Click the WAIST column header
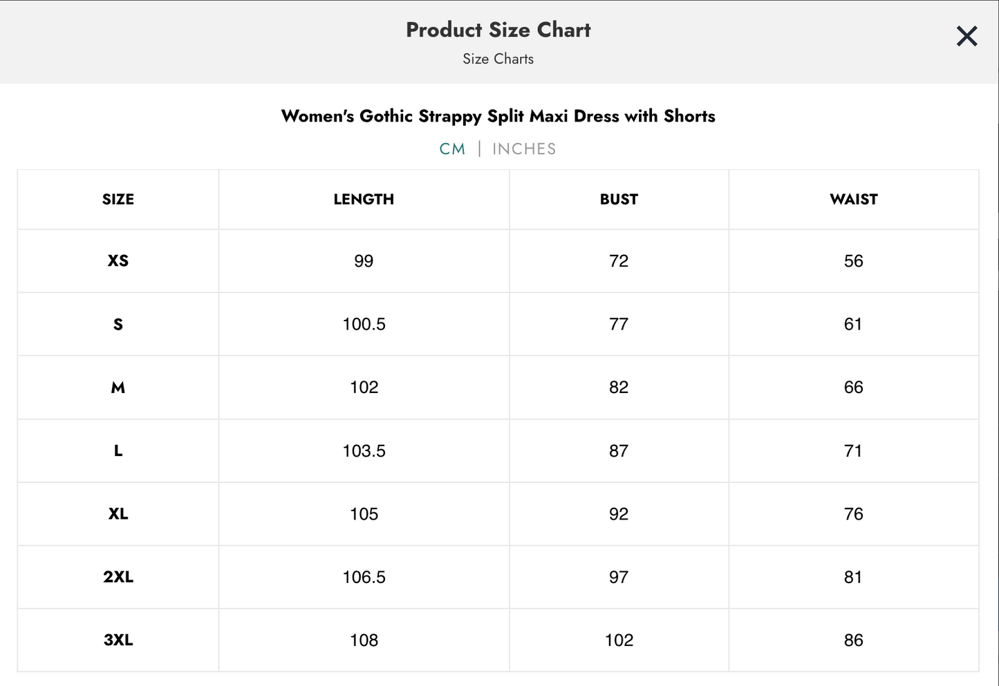The height and width of the screenshot is (686, 999). coord(853,199)
